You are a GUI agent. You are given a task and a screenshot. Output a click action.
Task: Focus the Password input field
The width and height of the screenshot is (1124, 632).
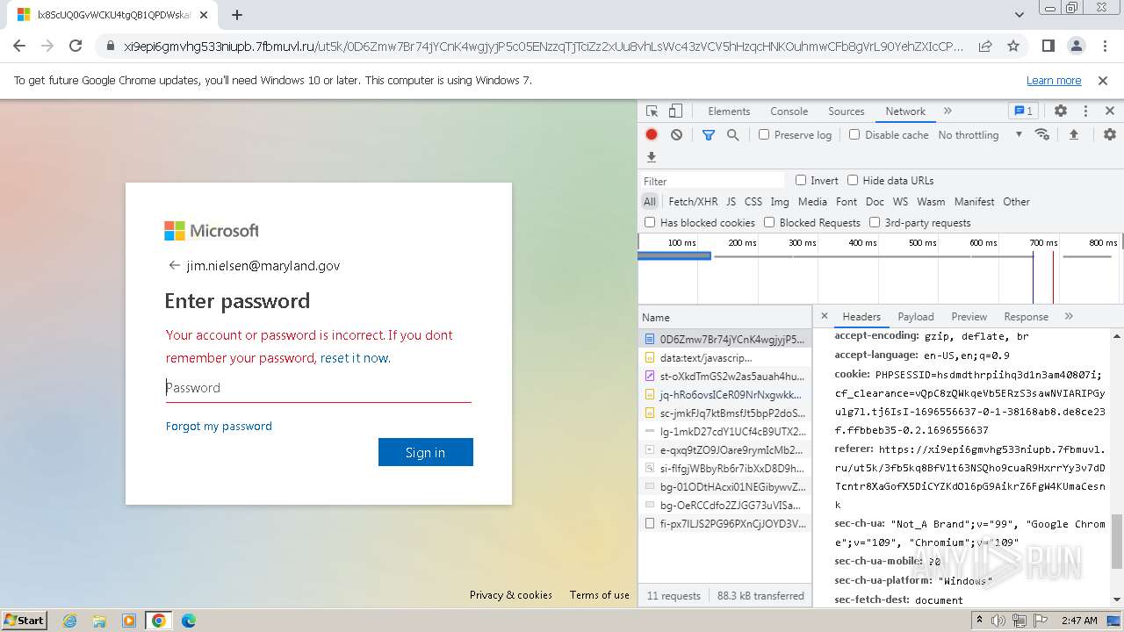319,388
